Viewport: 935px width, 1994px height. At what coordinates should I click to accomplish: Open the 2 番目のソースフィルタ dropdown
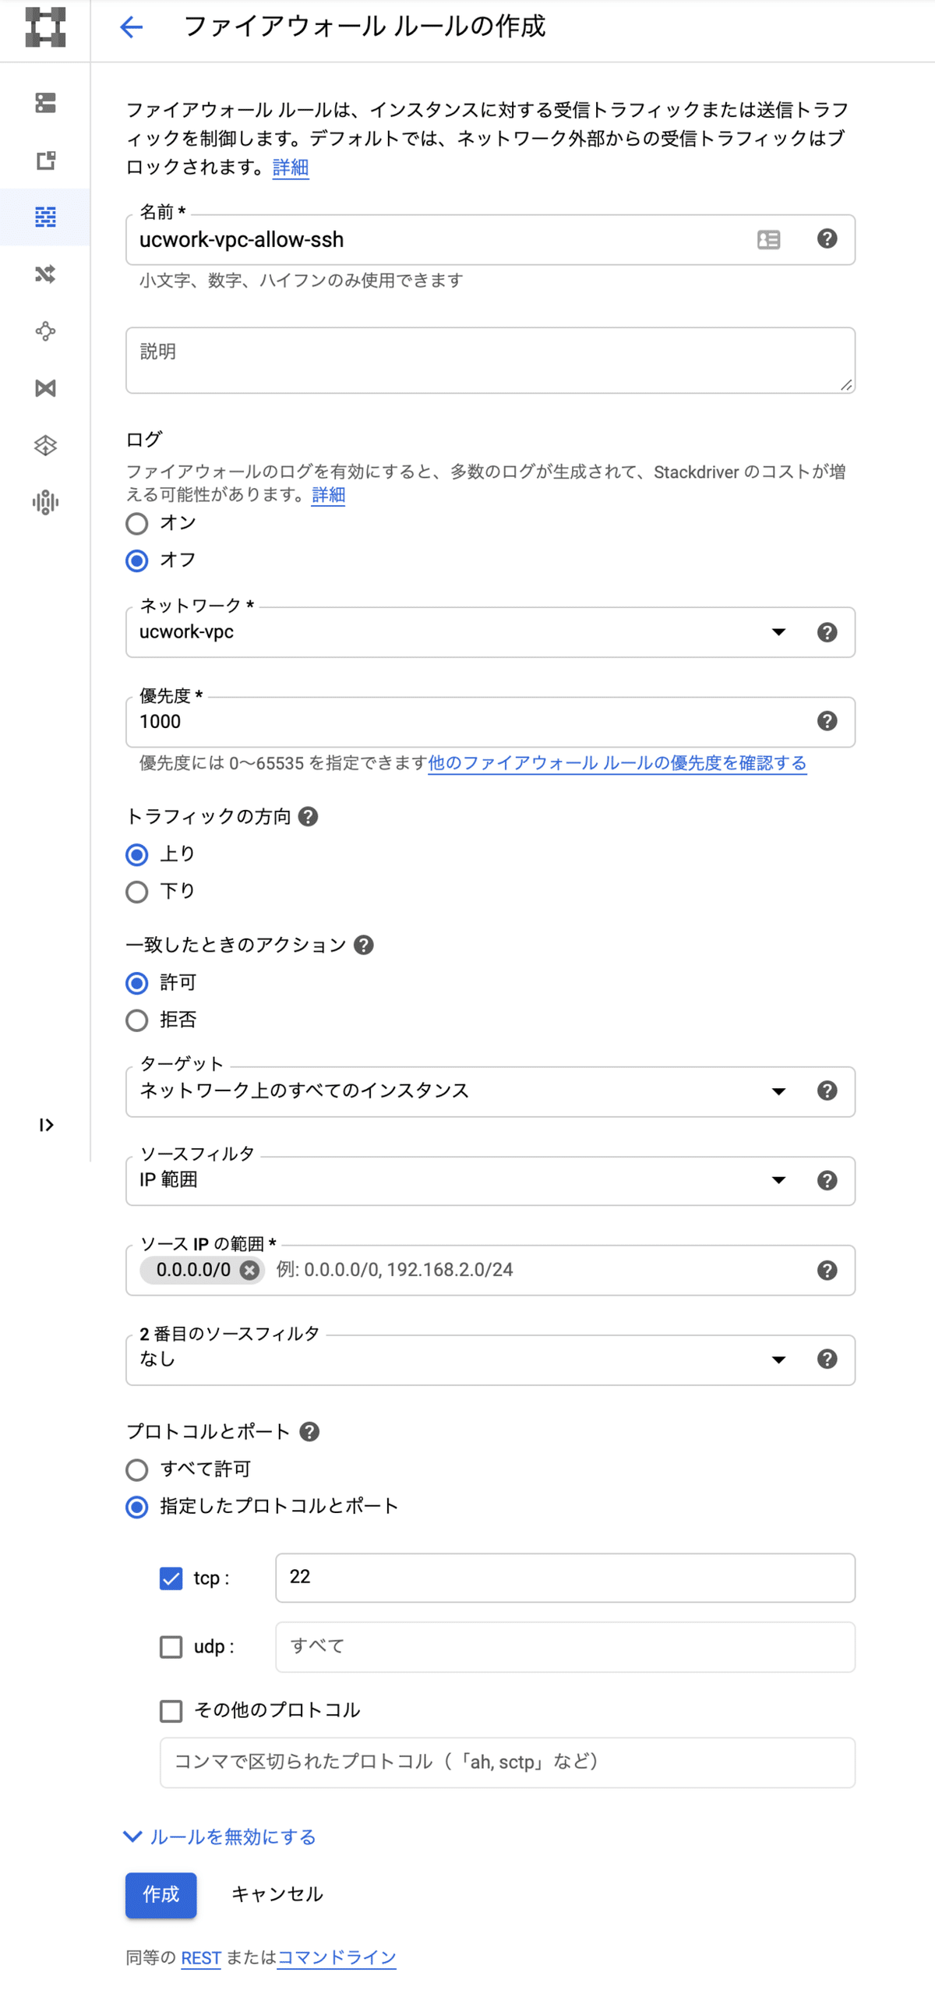click(491, 1360)
